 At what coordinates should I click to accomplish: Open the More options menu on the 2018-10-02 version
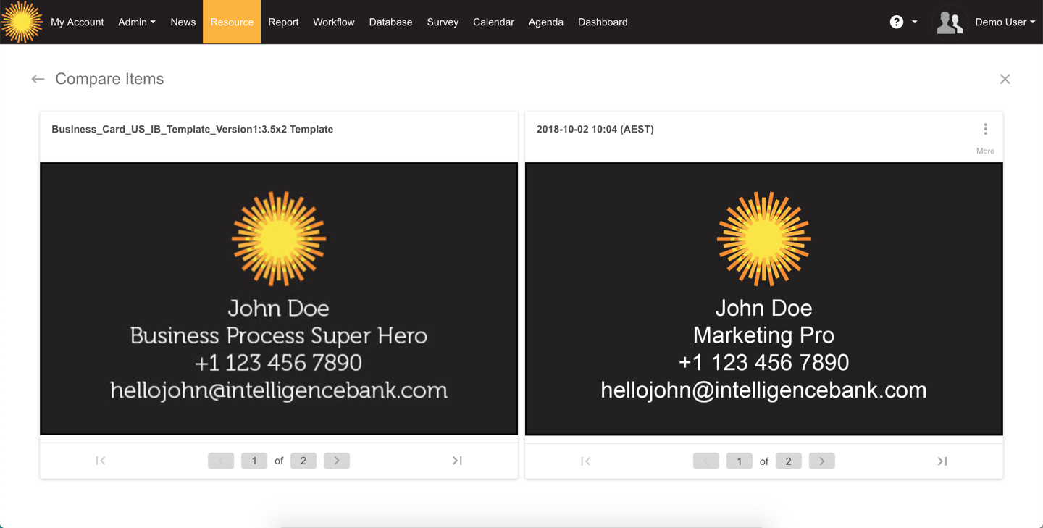[x=986, y=129]
